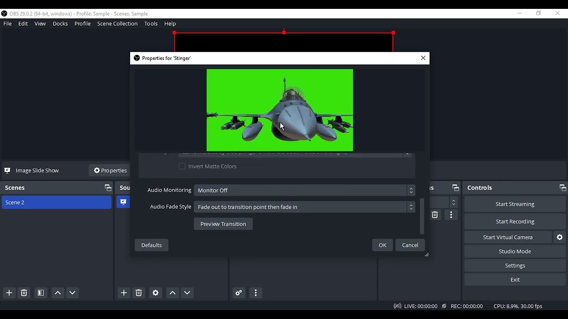Viewport: 568px width, 319px height.
Task: Enable Studio Mode
Action: coord(515,252)
